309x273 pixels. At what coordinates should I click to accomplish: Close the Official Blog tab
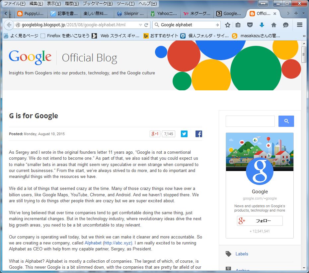[275, 13]
